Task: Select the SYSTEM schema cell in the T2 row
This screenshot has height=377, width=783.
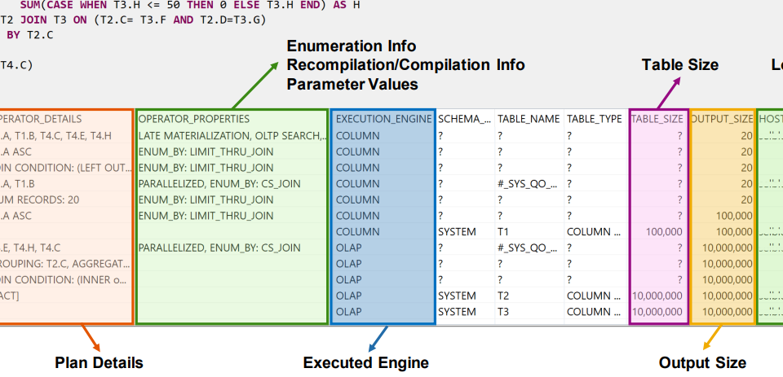Action: (x=457, y=296)
